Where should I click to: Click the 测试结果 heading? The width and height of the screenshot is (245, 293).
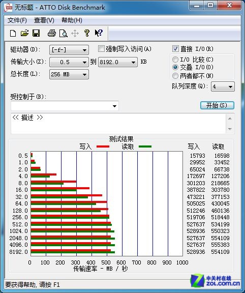[121, 139]
